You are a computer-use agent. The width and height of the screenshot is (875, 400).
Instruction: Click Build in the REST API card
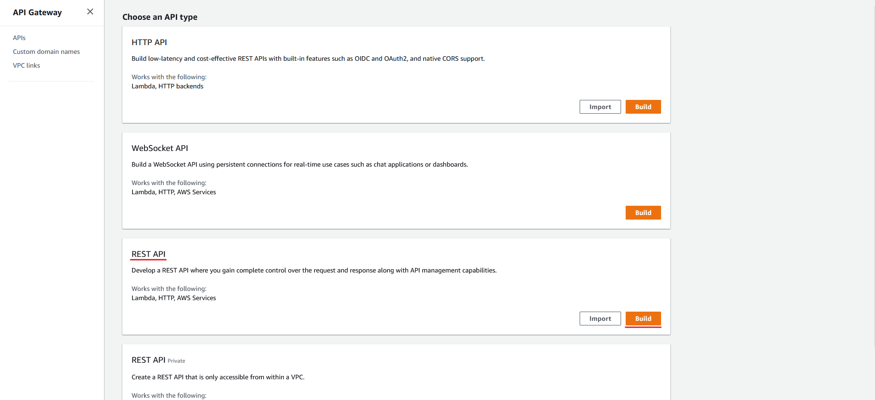(x=643, y=319)
